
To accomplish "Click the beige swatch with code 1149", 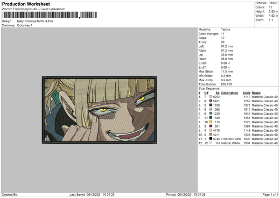I will click(211, 130).
